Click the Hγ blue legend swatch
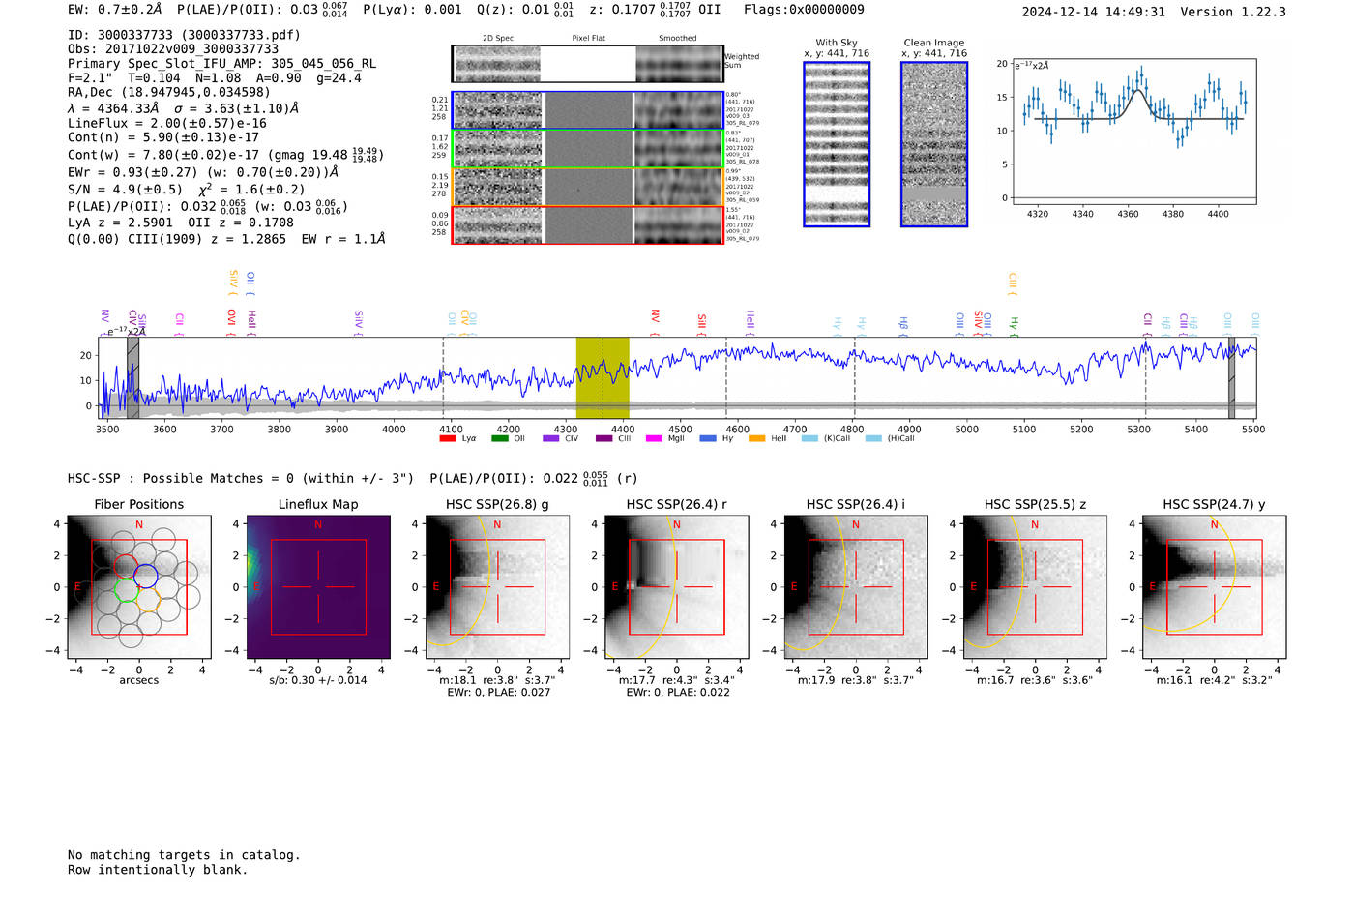 click(708, 438)
